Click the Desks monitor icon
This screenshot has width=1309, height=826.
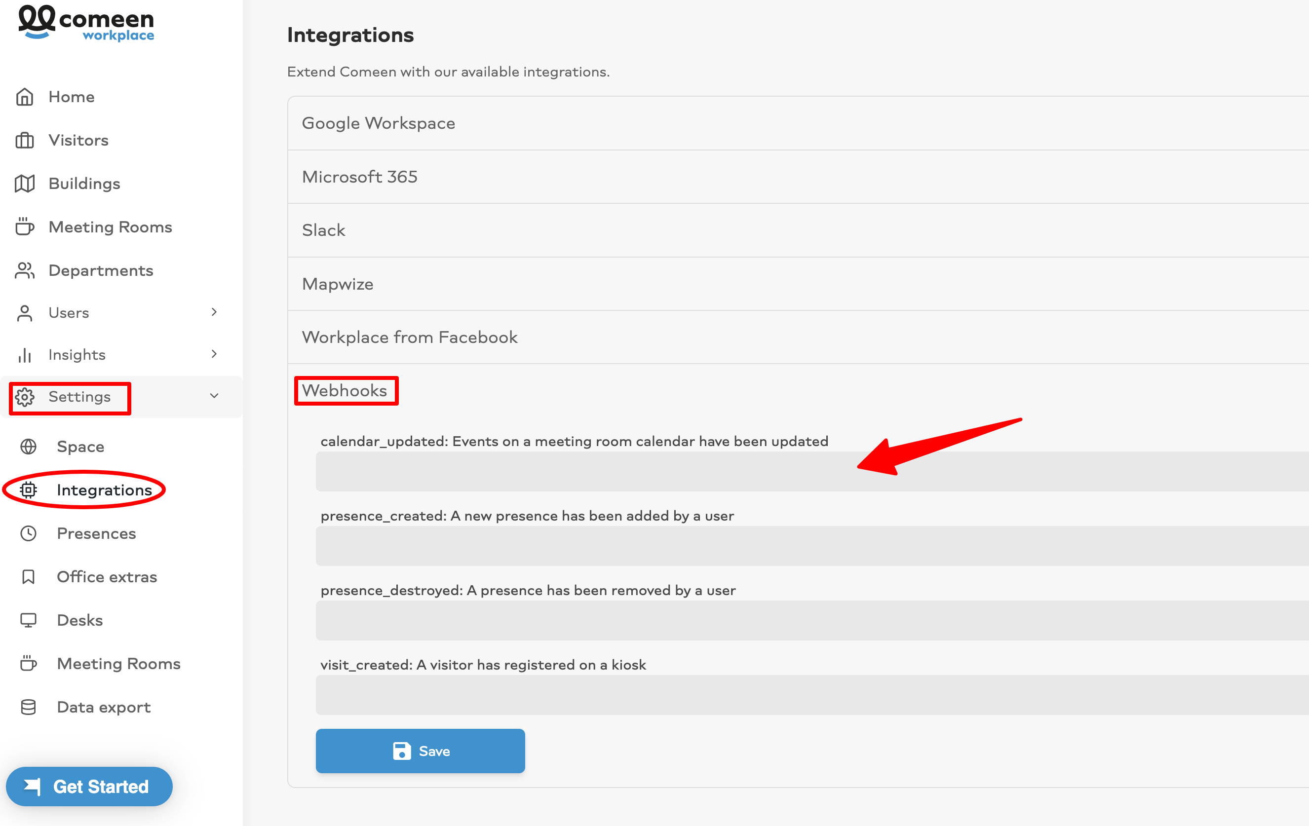(x=28, y=621)
